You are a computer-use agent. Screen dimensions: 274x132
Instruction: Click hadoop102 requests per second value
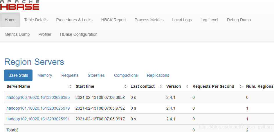click(194, 119)
